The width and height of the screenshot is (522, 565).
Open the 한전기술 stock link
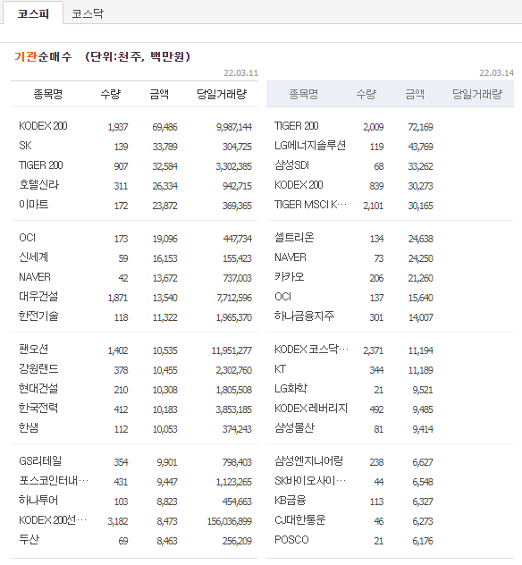38,316
